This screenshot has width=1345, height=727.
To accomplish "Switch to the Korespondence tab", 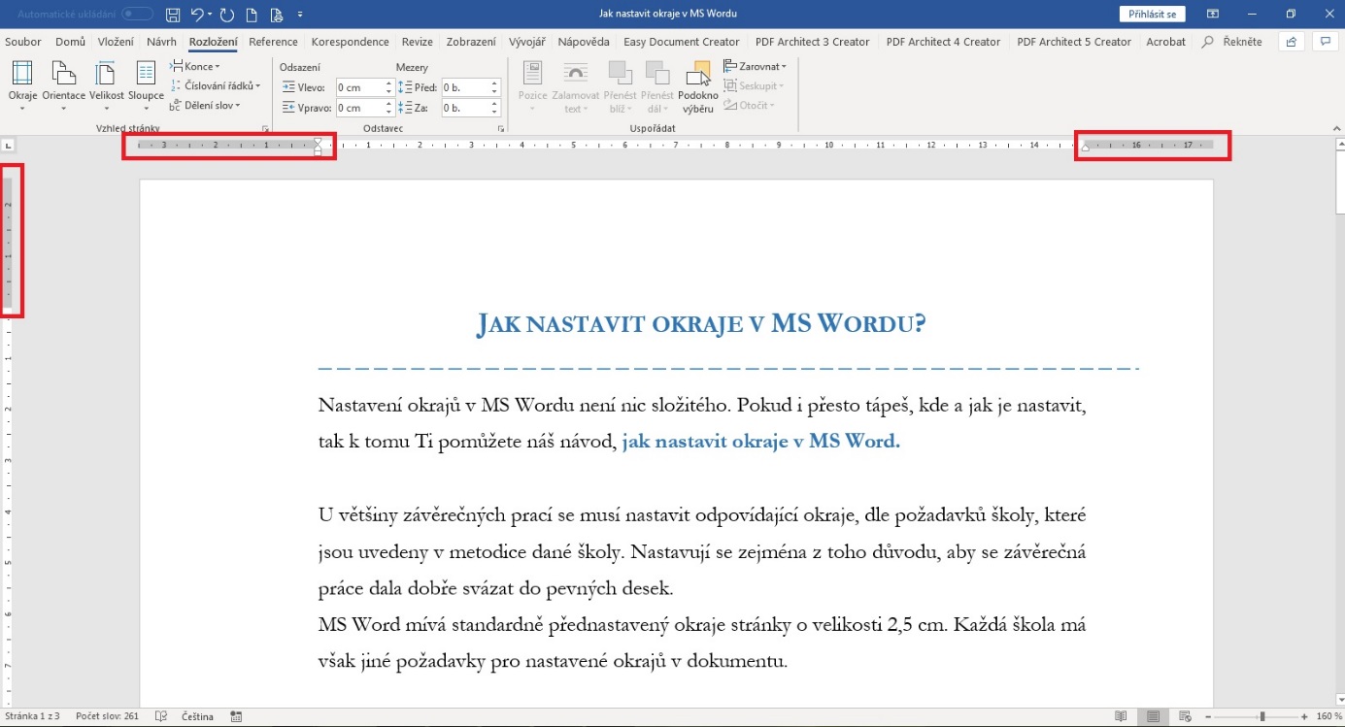I will click(x=351, y=42).
